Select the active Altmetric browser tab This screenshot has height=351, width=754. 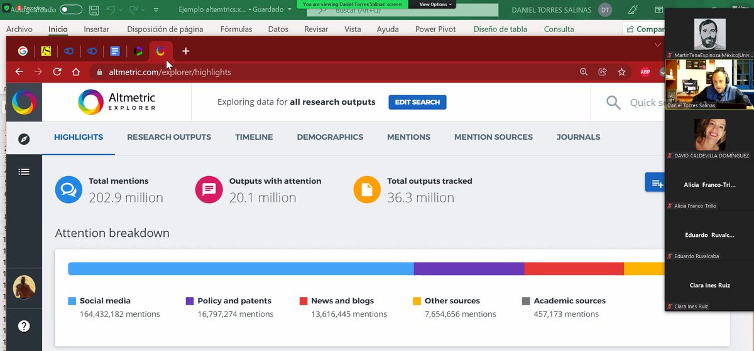click(x=161, y=51)
